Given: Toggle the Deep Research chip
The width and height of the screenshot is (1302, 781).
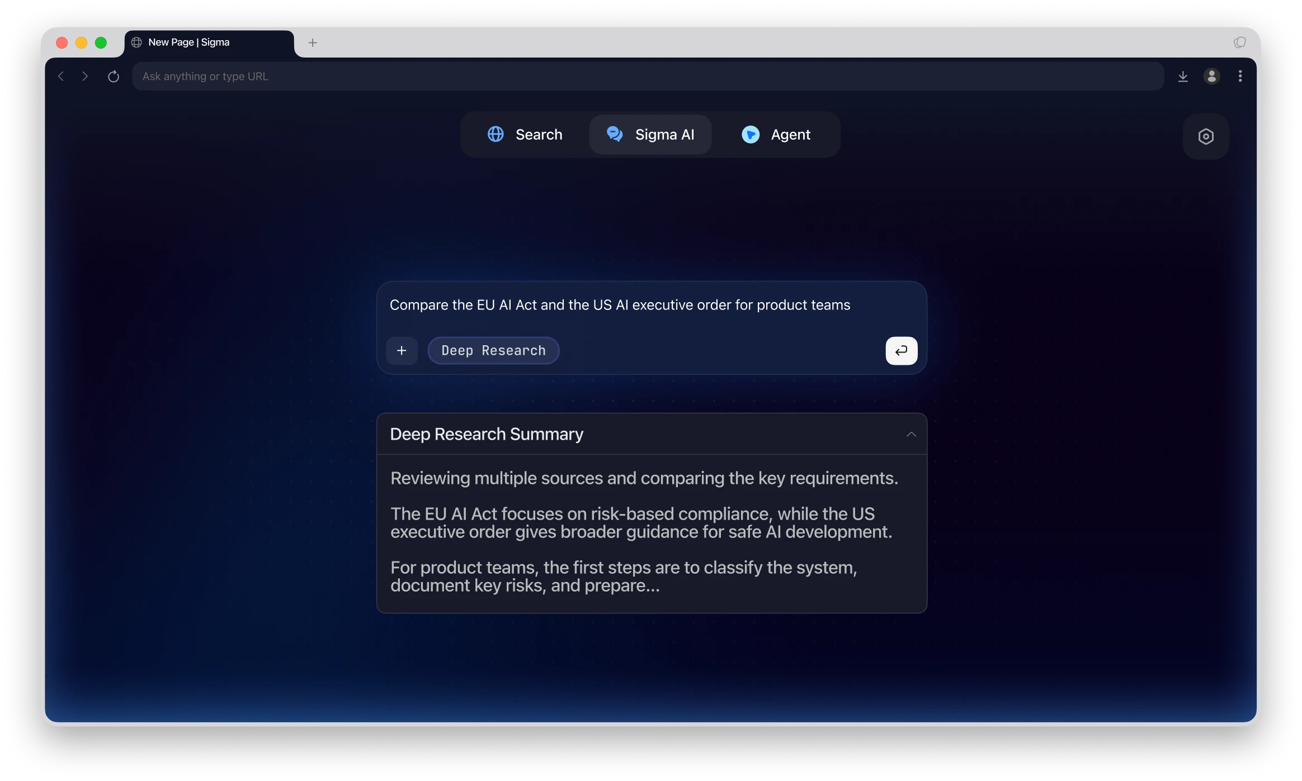Looking at the screenshot, I should coord(493,351).
